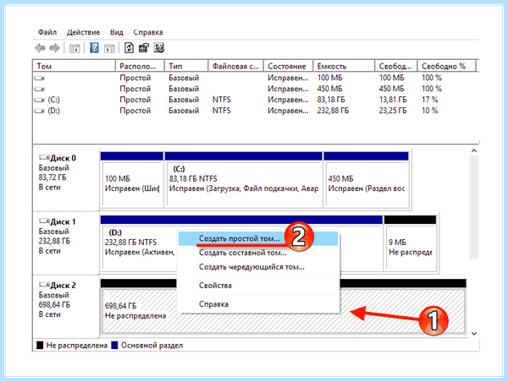Image resolution: width=508 pixels, height=382 pixels.
Task: Click the Refresh toolbar icon
Action: [x=129, y=48]
